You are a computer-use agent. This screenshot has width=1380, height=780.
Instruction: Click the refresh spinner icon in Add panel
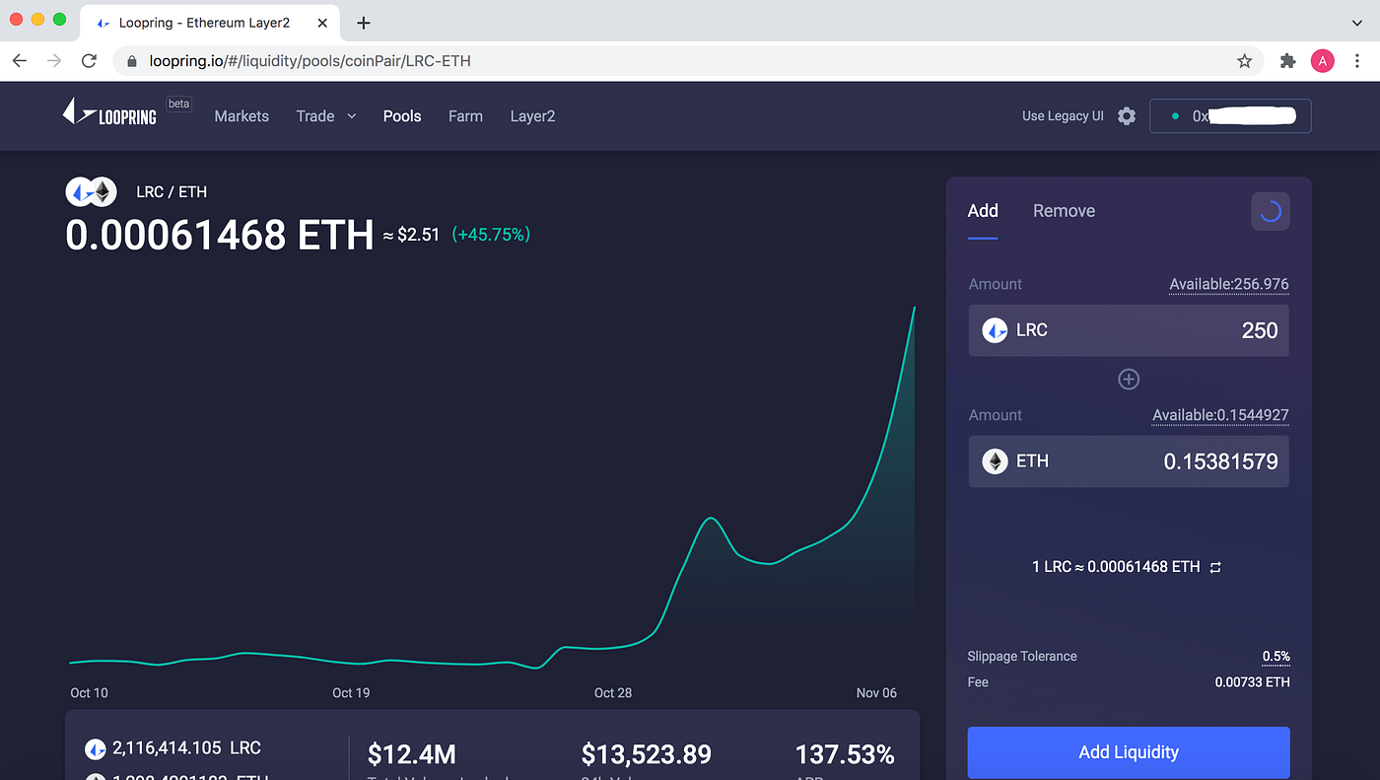point(1270,211)
